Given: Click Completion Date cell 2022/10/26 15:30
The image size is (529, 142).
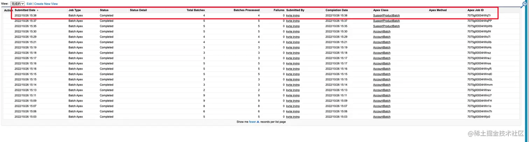Looking at the screenshot, I should point(336,32).
